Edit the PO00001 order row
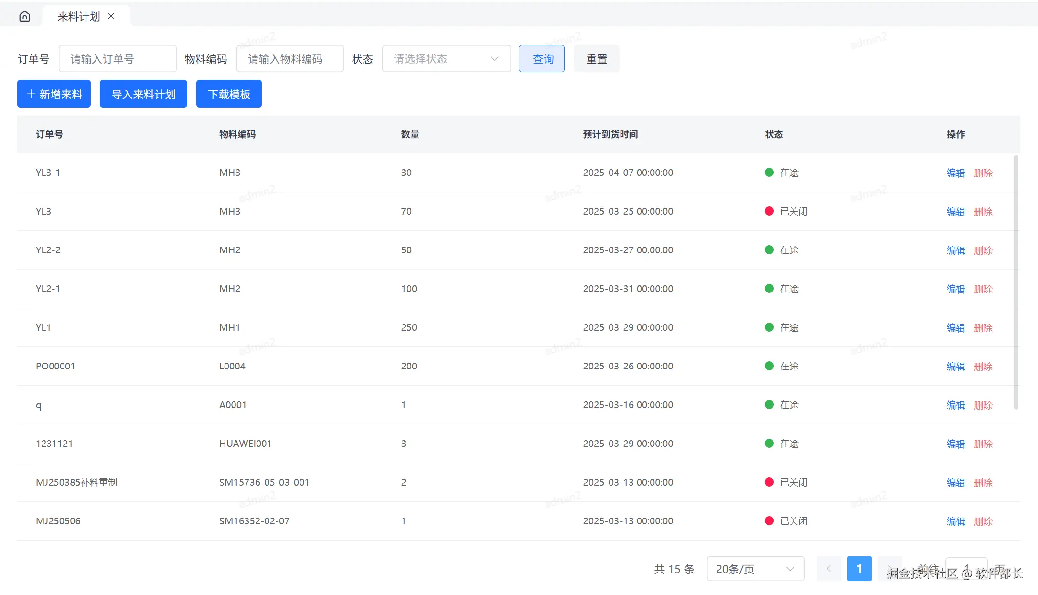This screenshot has height=595, width=1038. (x=955, y=367)
